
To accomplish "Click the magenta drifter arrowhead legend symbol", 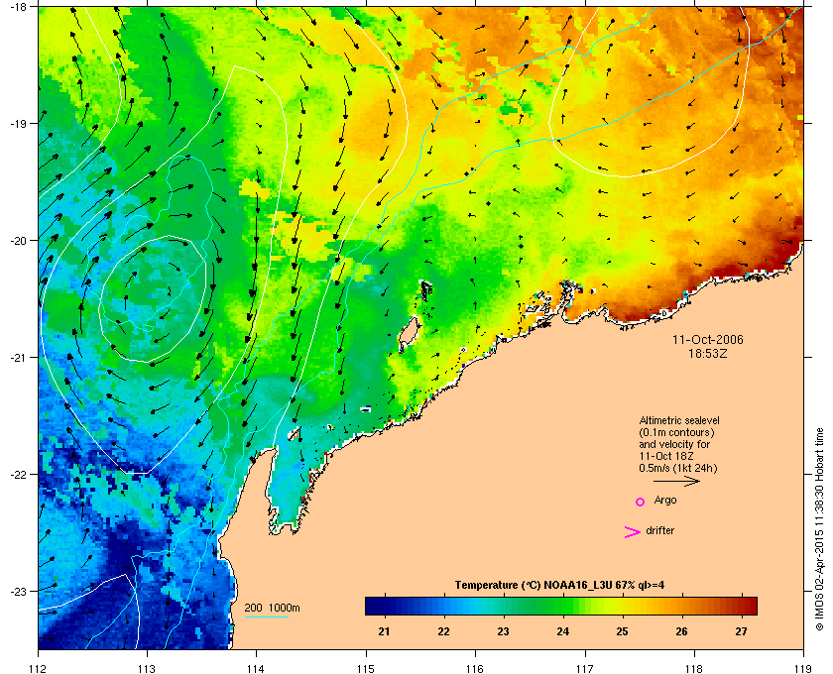I will (633, 532).
